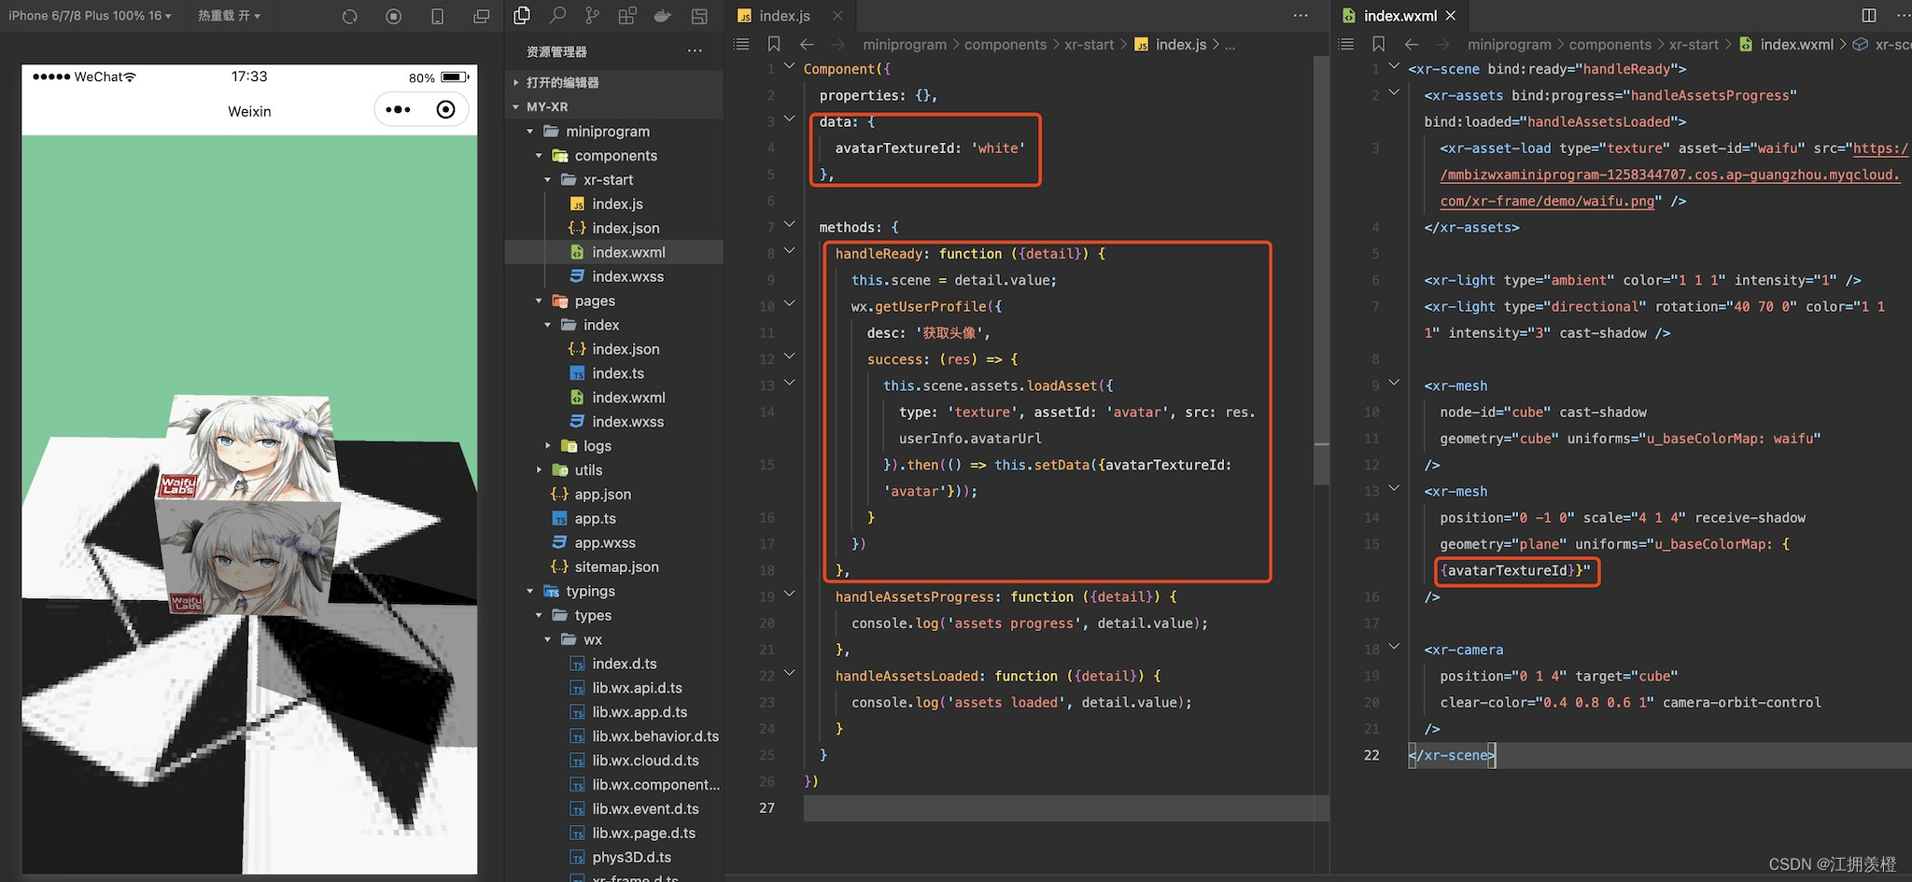Click the simulator refresh icon
This screenshot has width=1912, height=882.
tap(350, 17)
